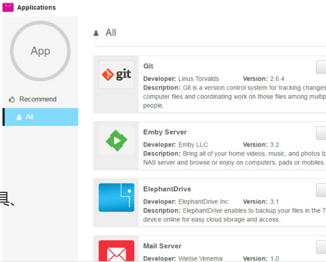The width and height of the screenshot is (326, 262).
Task: Click the thumbs-up icon beside Recommend
Action: click(x=12, y=100)
